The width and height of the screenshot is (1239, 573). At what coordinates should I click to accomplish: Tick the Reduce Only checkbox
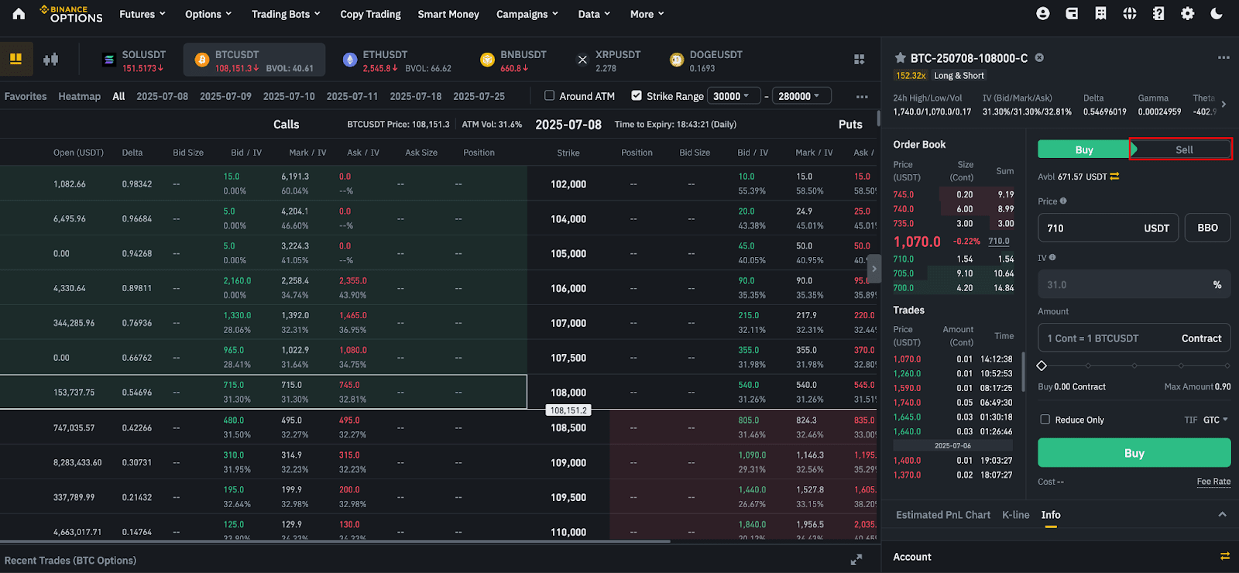(1045, 420)
